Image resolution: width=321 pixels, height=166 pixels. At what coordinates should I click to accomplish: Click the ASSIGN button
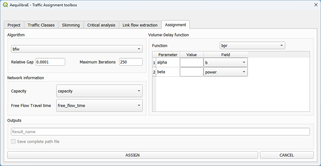point(133,155)
